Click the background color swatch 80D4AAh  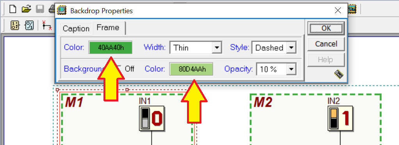191,69
